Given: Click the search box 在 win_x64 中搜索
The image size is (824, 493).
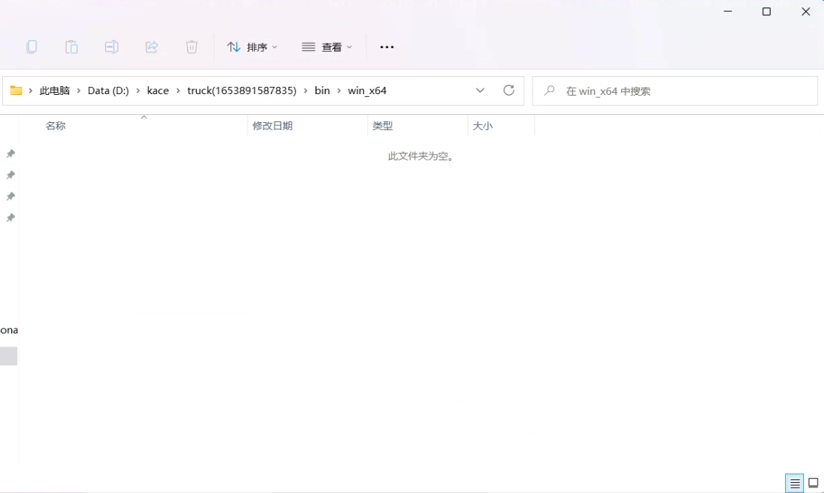Looking at the screenshot, I should [675, 91].
